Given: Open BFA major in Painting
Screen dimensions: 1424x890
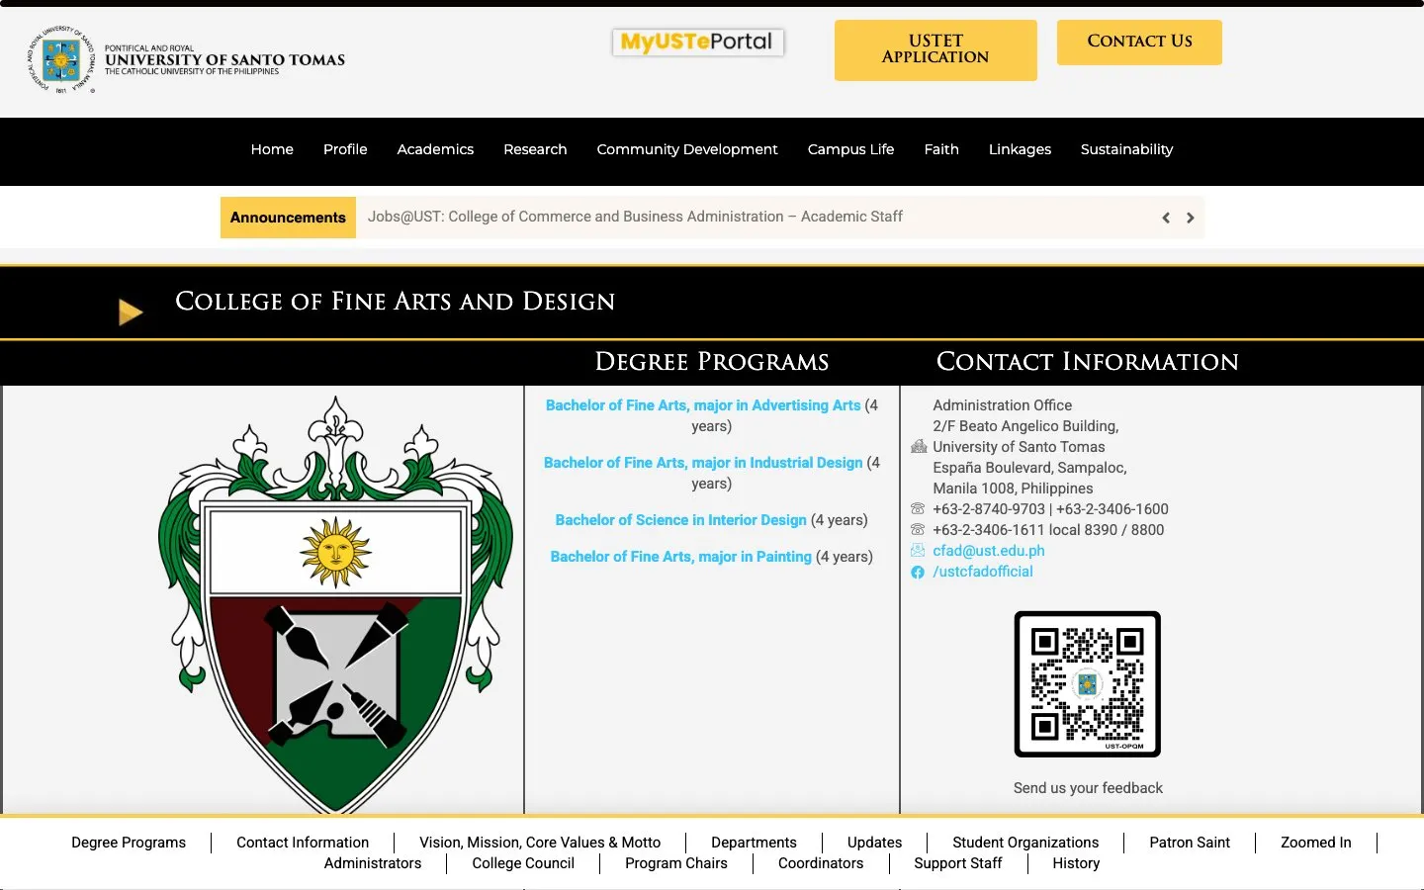Looking at the screenshot, I should pyautogui.click(x=680, y=557).
